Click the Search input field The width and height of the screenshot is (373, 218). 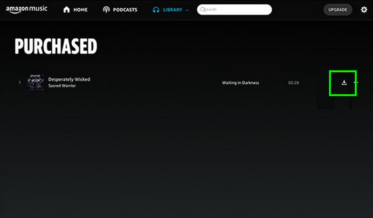pos(235,9)
